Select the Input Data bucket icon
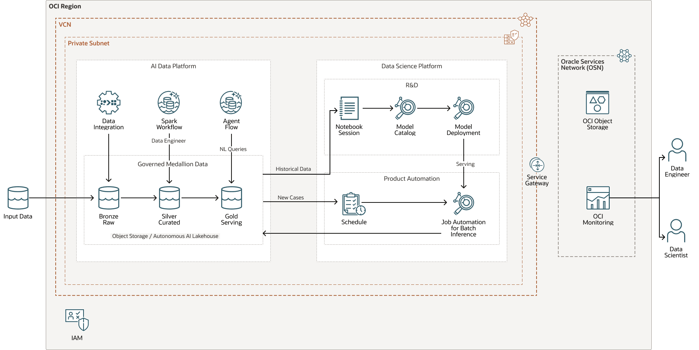The image size is (699, 350). [x=18, y=198]
